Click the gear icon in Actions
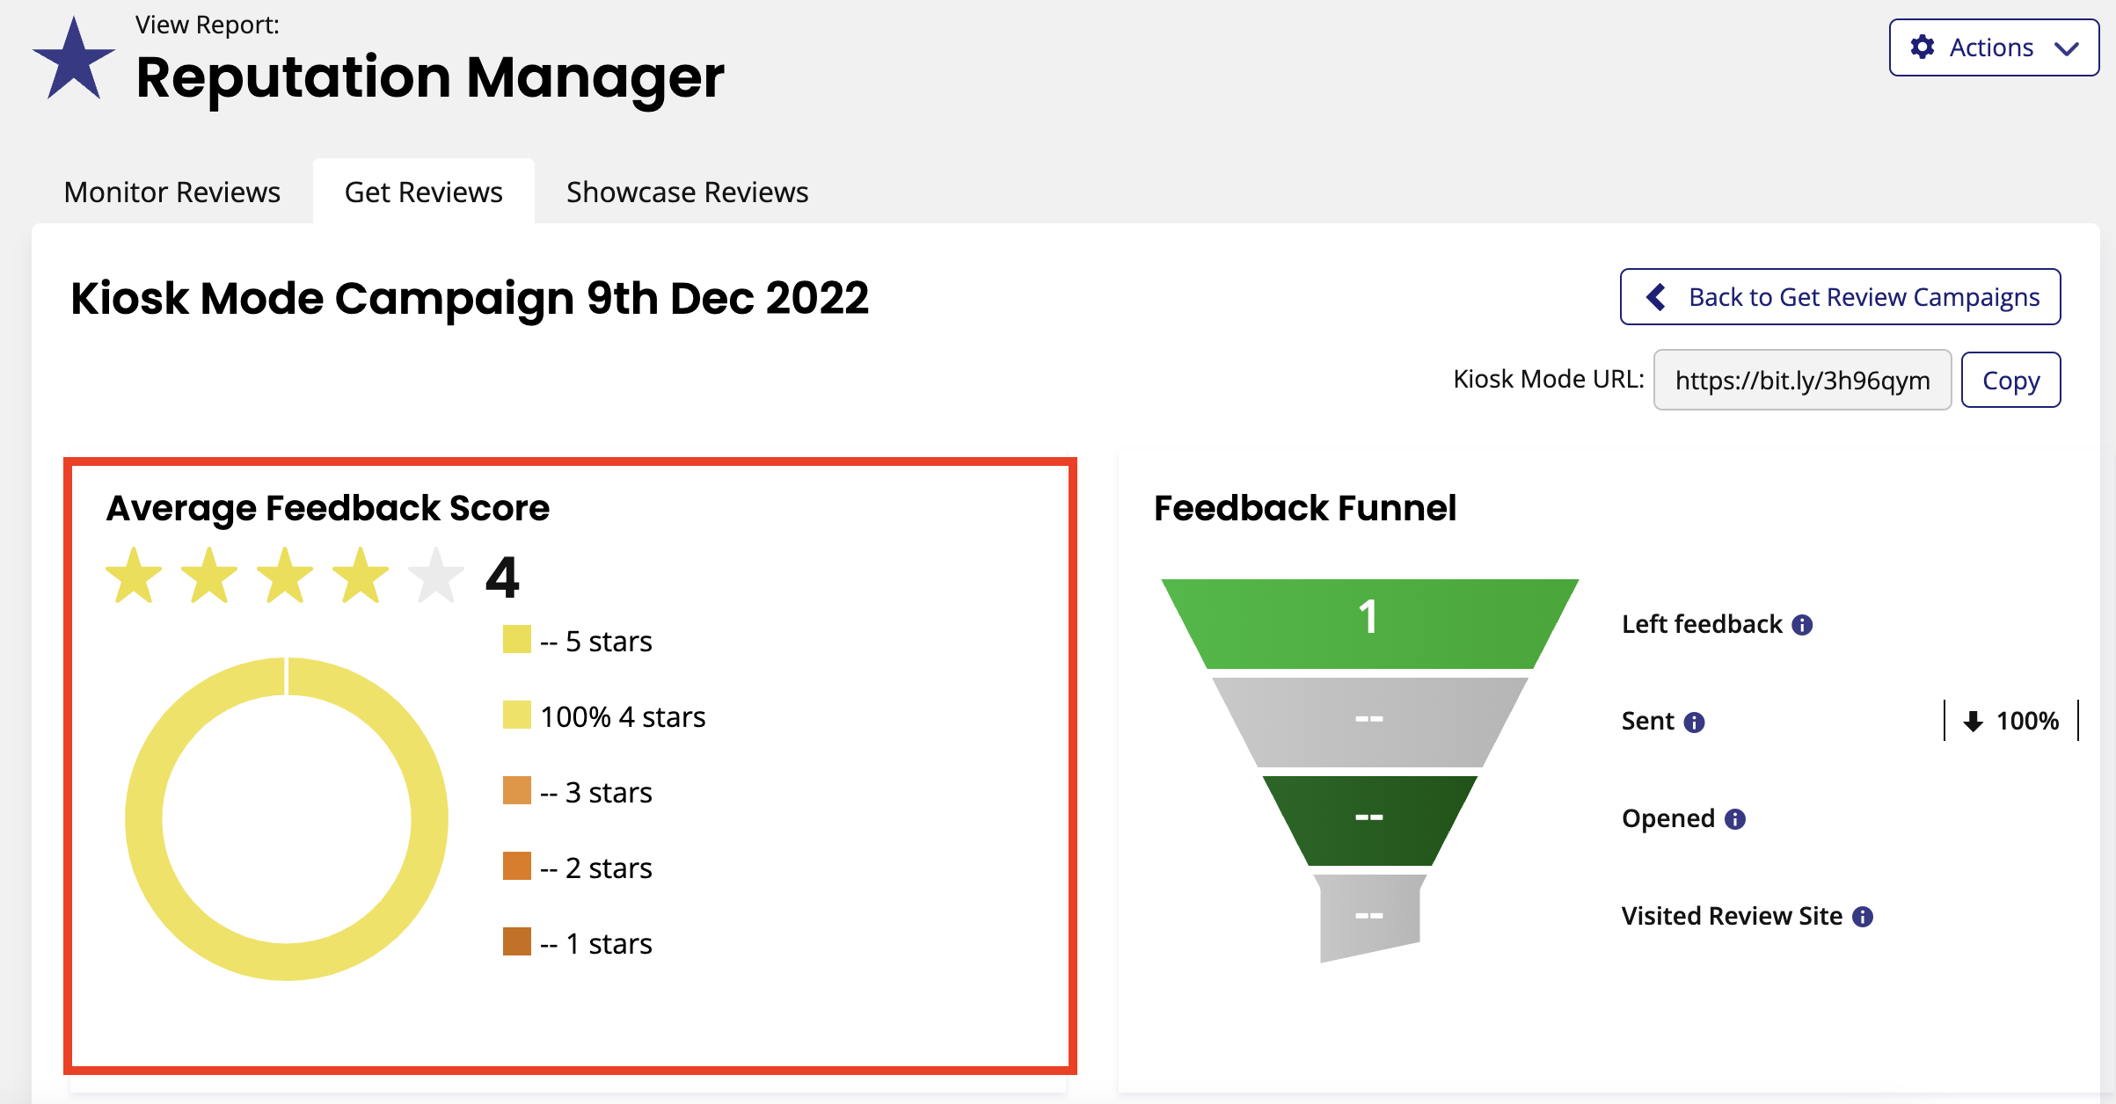This screenshot has width=2116, height=1104. 1923,47
